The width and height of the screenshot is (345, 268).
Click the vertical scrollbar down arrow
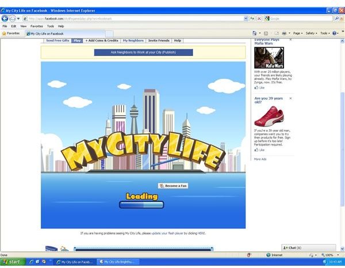(342, 249)
